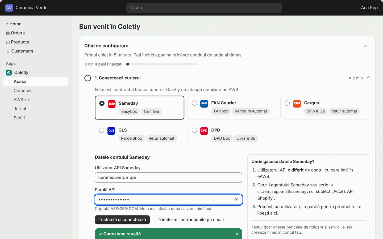Click the Ceramica Verde store name

(31, 8)
